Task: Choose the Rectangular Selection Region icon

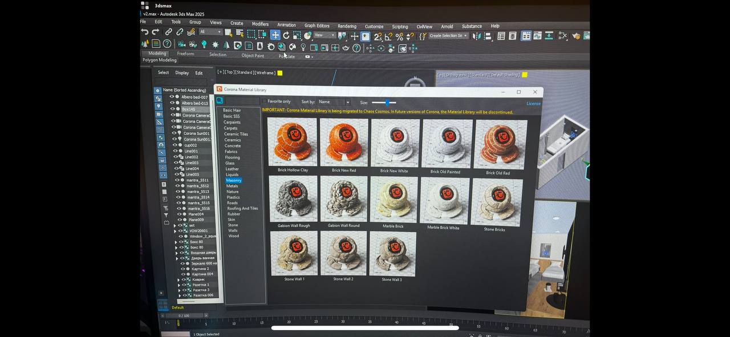Action: [252, 34]
